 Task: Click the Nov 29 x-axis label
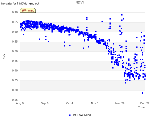coord(120,103)
